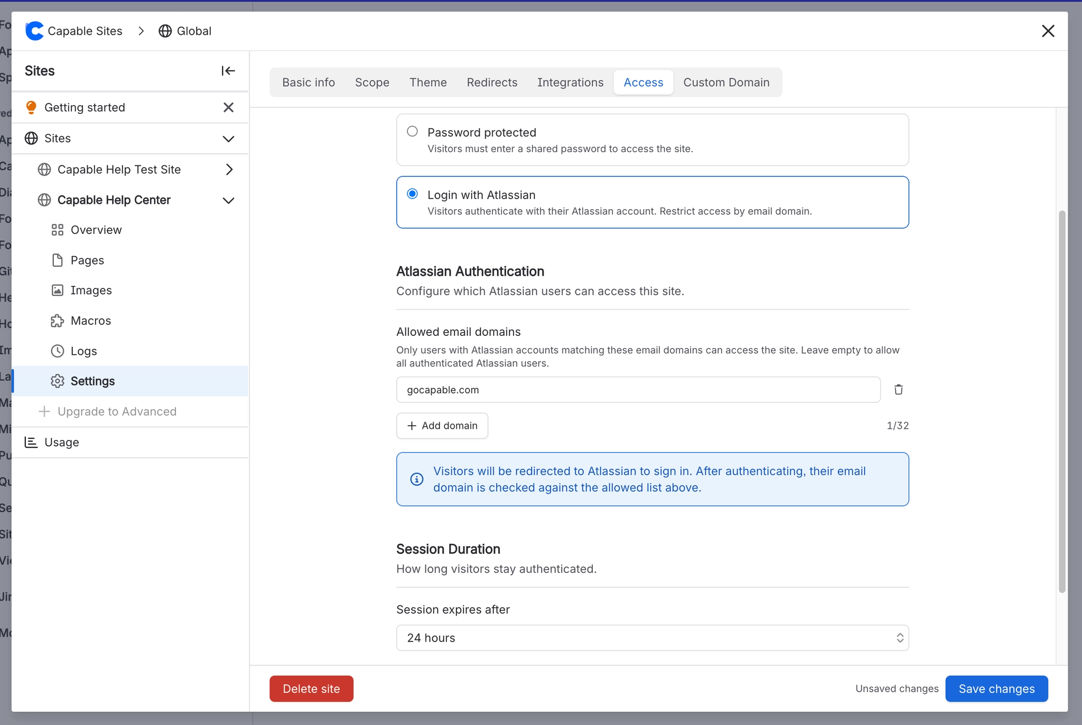Viewport: 1082px width, 725px height.
Task: Switch to the Basic info tab
Action: click(x=309, y=82)
